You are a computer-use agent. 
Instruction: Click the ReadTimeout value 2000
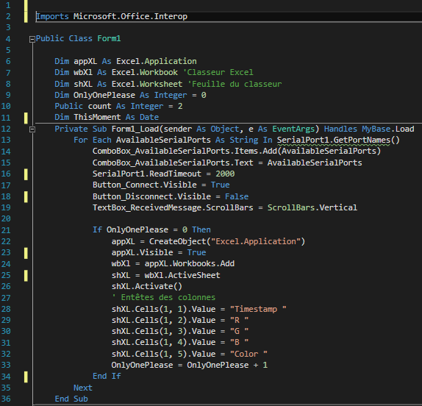225,174
